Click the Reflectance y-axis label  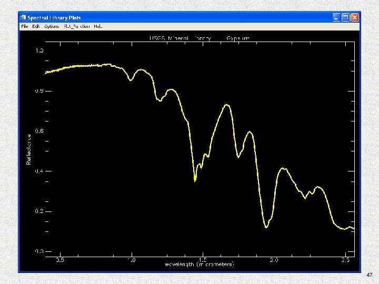click(29, 150)
